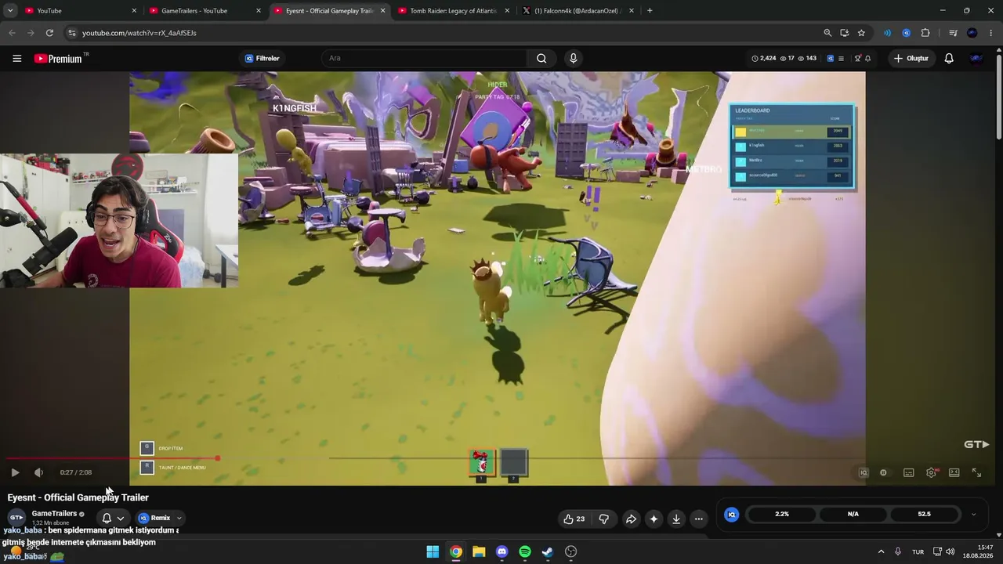Open Steam from the taskbar
Screen dimensions: 1003x564
(548, 551)
